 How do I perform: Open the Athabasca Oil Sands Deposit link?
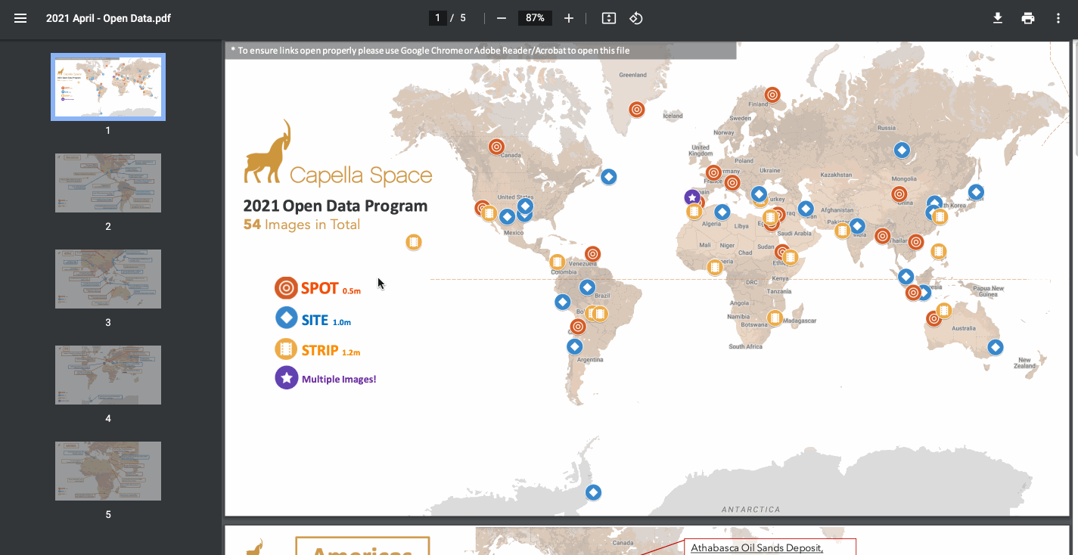(x=756, y=547)
